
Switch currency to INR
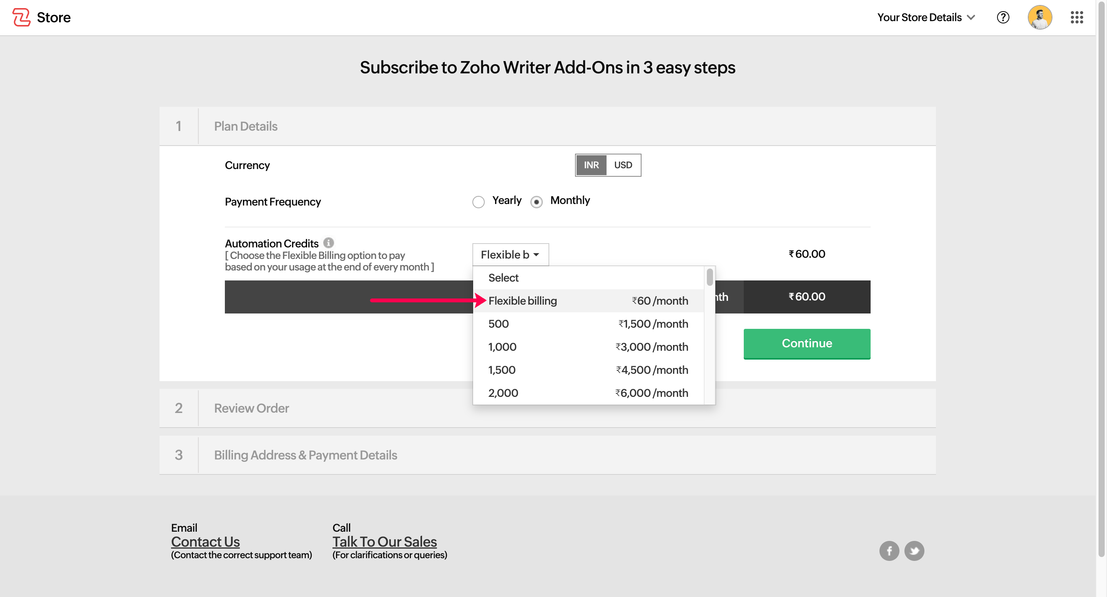(x=591, y=165)
